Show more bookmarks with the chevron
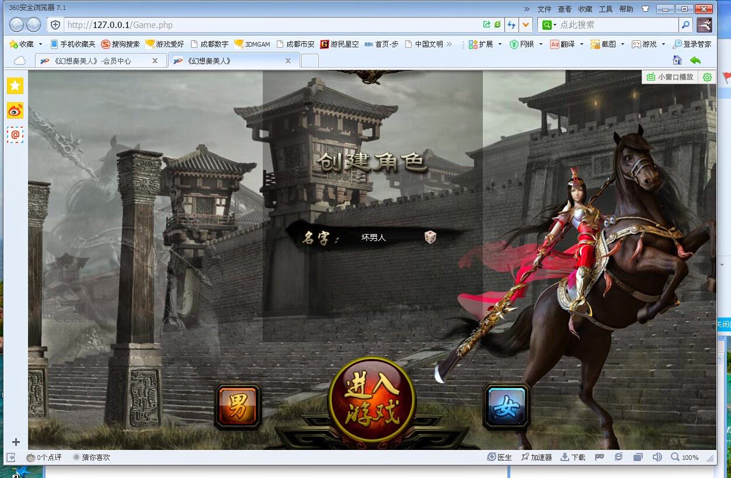This screenshot has height=478, width=731. click(449, 44)
